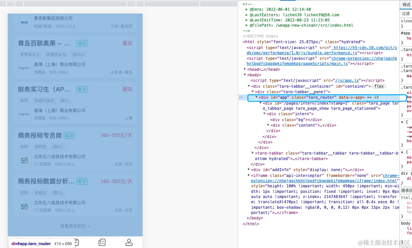
Task: Select the div class="bg" line
Action: [296, 120]
